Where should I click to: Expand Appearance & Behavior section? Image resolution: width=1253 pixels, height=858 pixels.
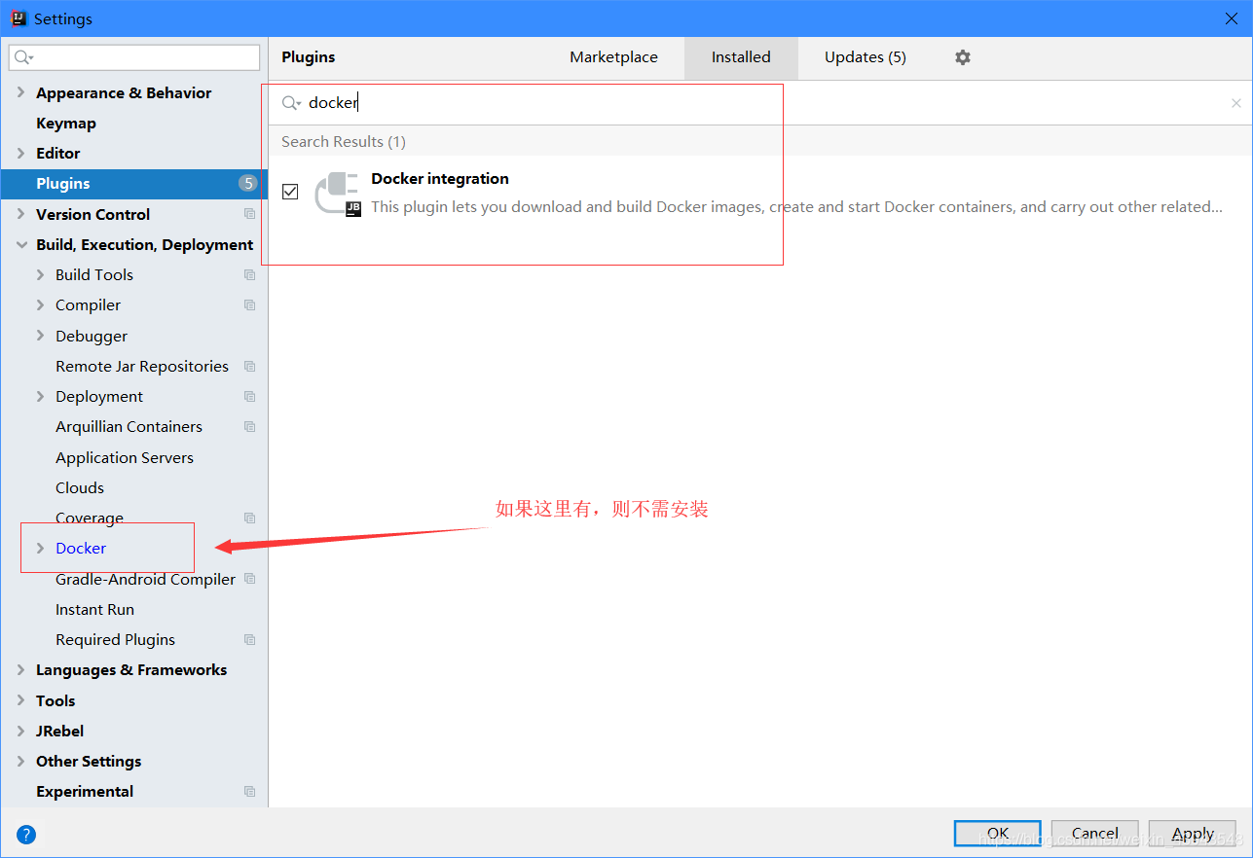point(21,93)
